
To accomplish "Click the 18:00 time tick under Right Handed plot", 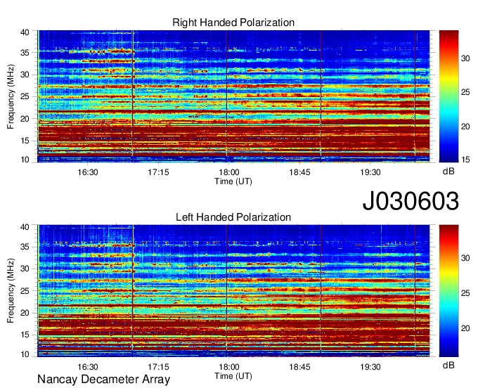I will click(x=229, y=172).
